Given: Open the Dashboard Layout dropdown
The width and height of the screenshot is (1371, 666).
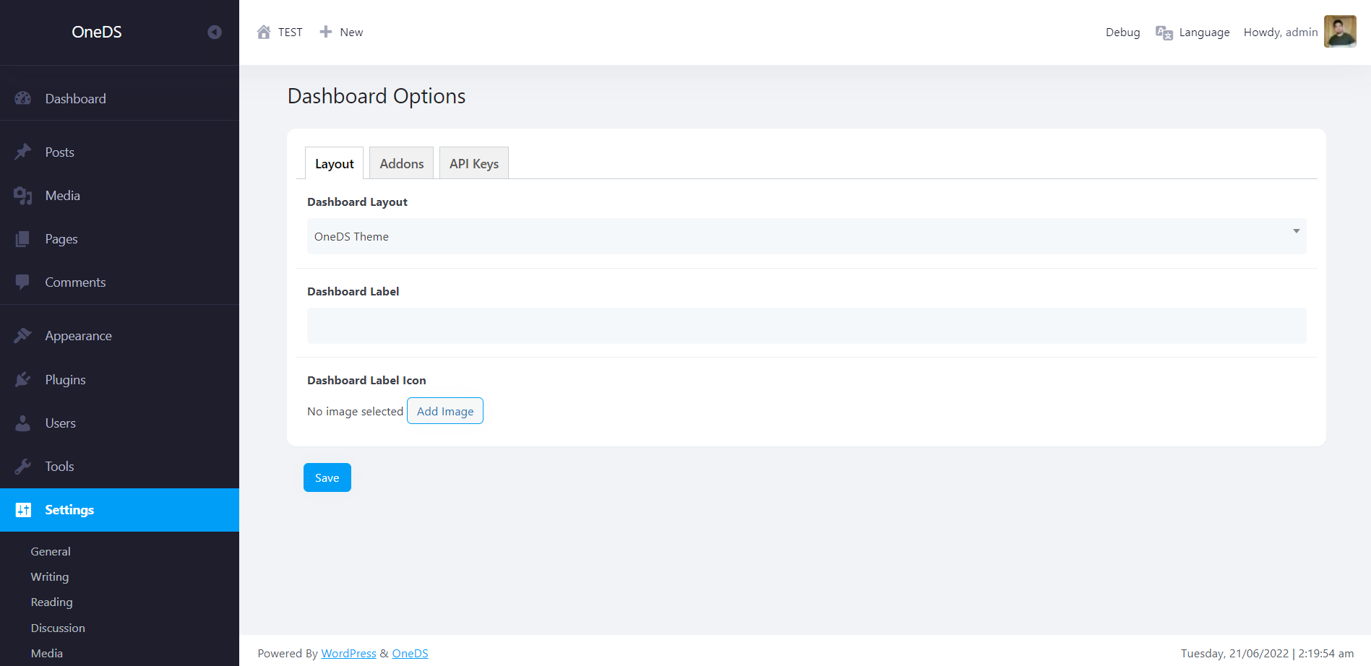Looking at the screenshot, I should pos(807,236).
